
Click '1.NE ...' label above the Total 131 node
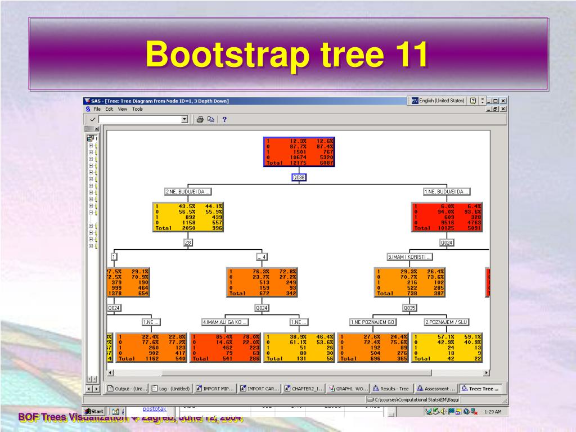[299, 322]
